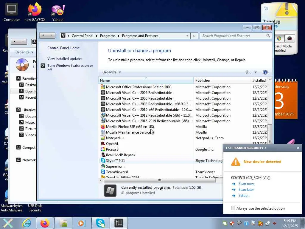Image resolution: width=305 pixels, height=229 pixels.
Task: Open the view options dropdown arrow
Action: coord(256,72)
